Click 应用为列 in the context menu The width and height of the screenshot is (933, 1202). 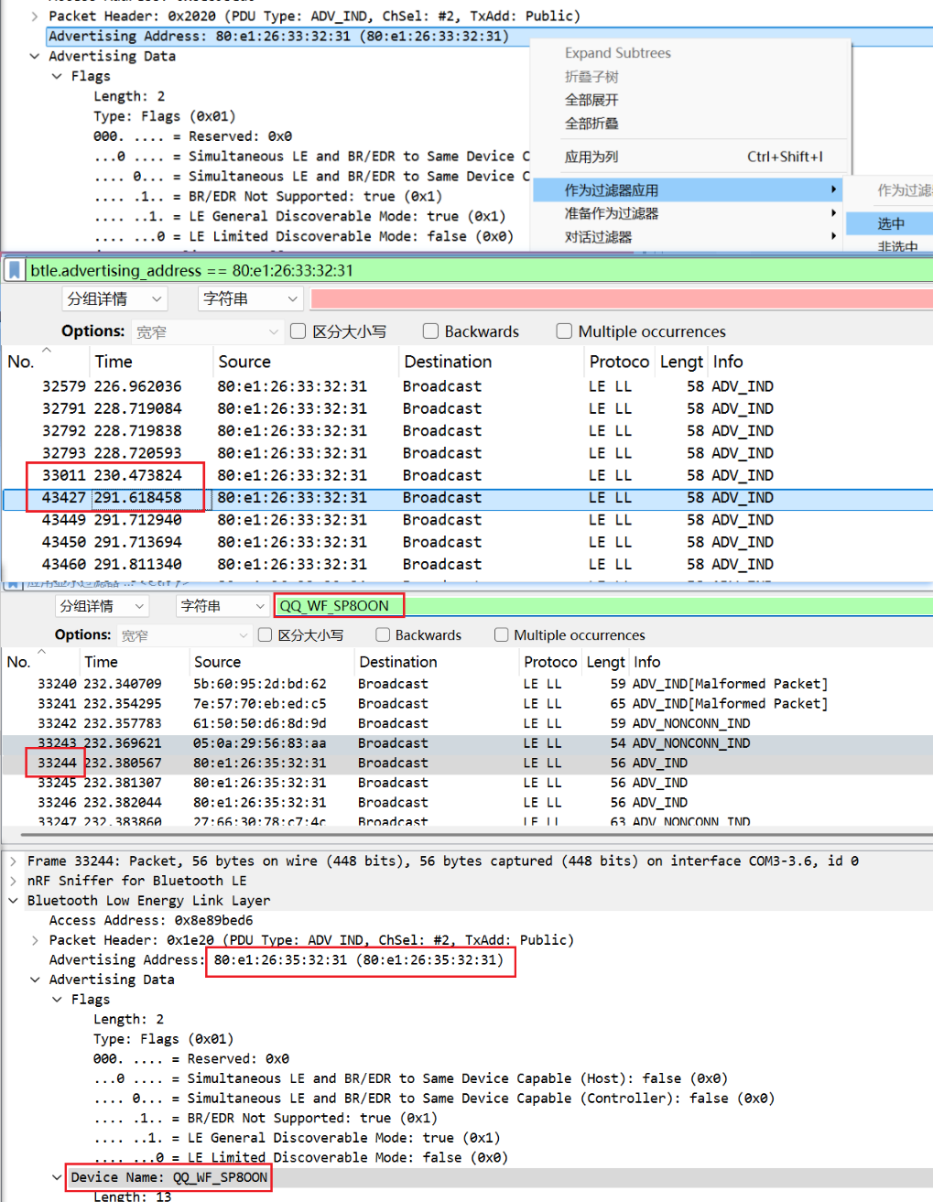(x=591, y=157)
